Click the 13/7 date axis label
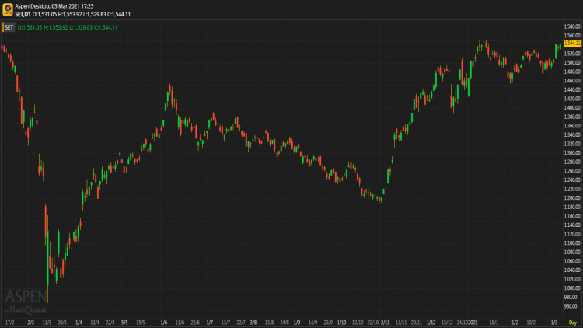 pyautogui.click(x=225, y=323)
